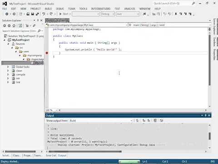Click the Solution Explorer search magnifier icon

(x=39, y=31)
